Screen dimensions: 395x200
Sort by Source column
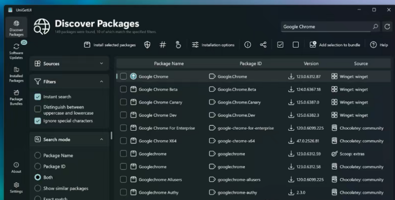click(361, 63)
